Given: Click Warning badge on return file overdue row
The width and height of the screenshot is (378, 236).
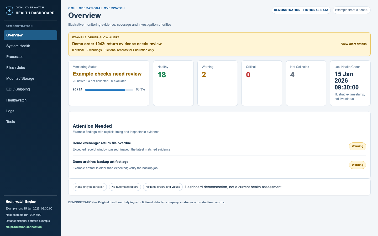Looking at the screenshot, I should (x=358, y=146).
